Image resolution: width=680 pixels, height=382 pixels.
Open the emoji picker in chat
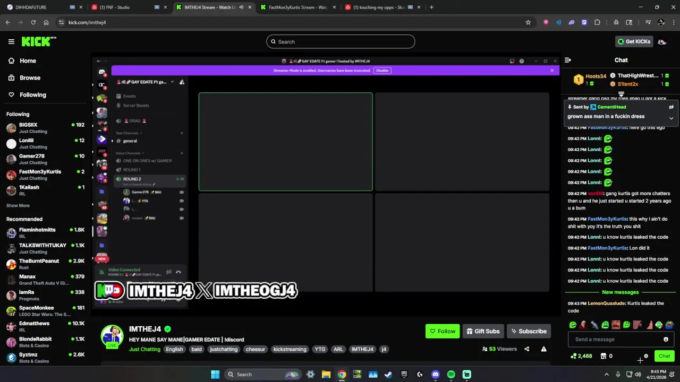click(666, 340)
